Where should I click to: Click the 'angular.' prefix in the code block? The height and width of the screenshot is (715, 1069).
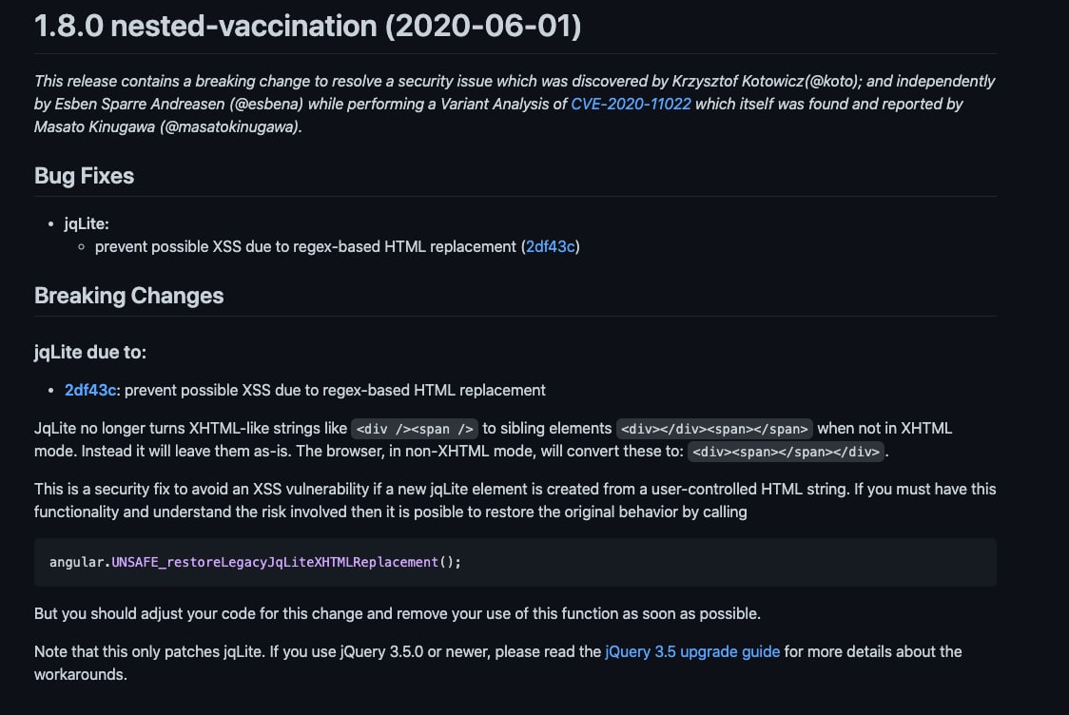pos(80,562)
